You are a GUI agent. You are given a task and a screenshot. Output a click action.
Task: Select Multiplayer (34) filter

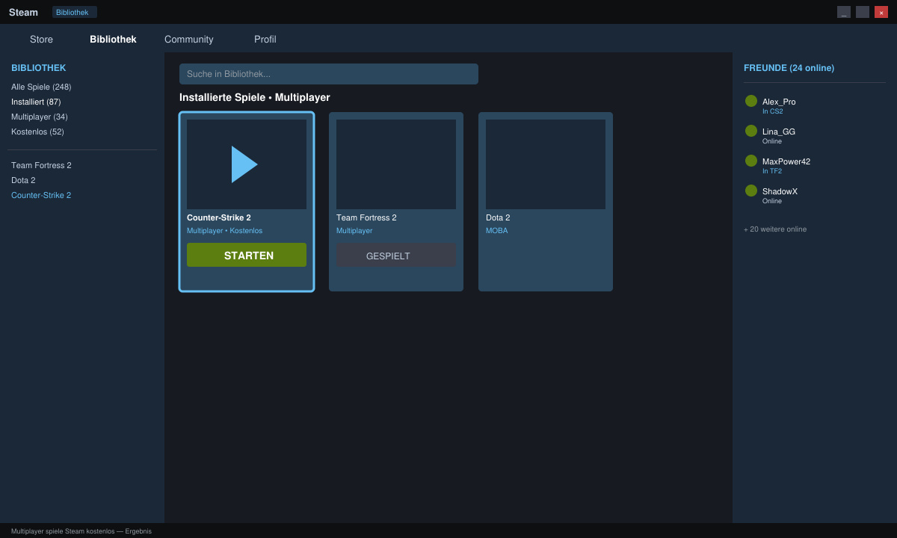coord(40,117)
